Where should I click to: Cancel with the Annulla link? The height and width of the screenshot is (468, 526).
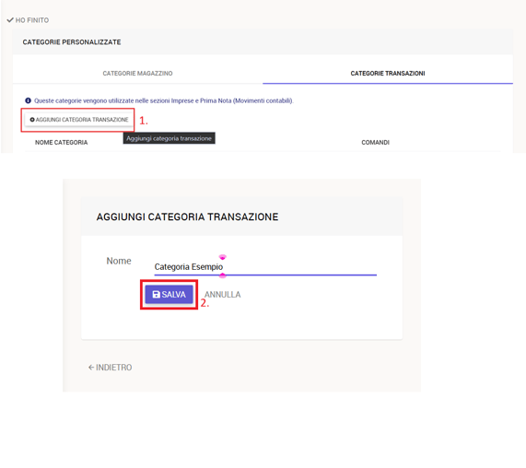pyautogui.click(x=222, y=294)
